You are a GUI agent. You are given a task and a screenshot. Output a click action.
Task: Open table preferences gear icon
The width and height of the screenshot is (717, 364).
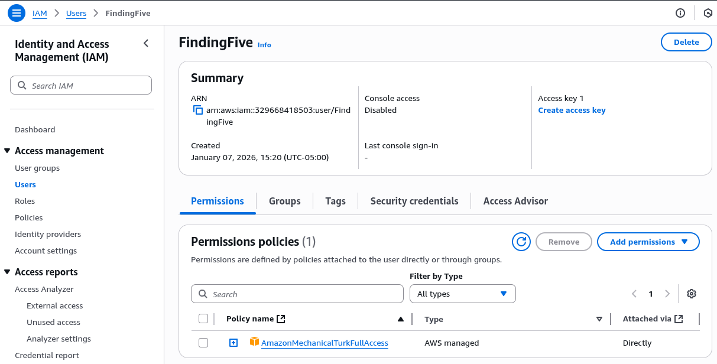[x=692, y=294]
